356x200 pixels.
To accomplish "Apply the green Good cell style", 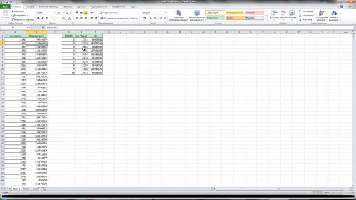I will tap(215, 18).
